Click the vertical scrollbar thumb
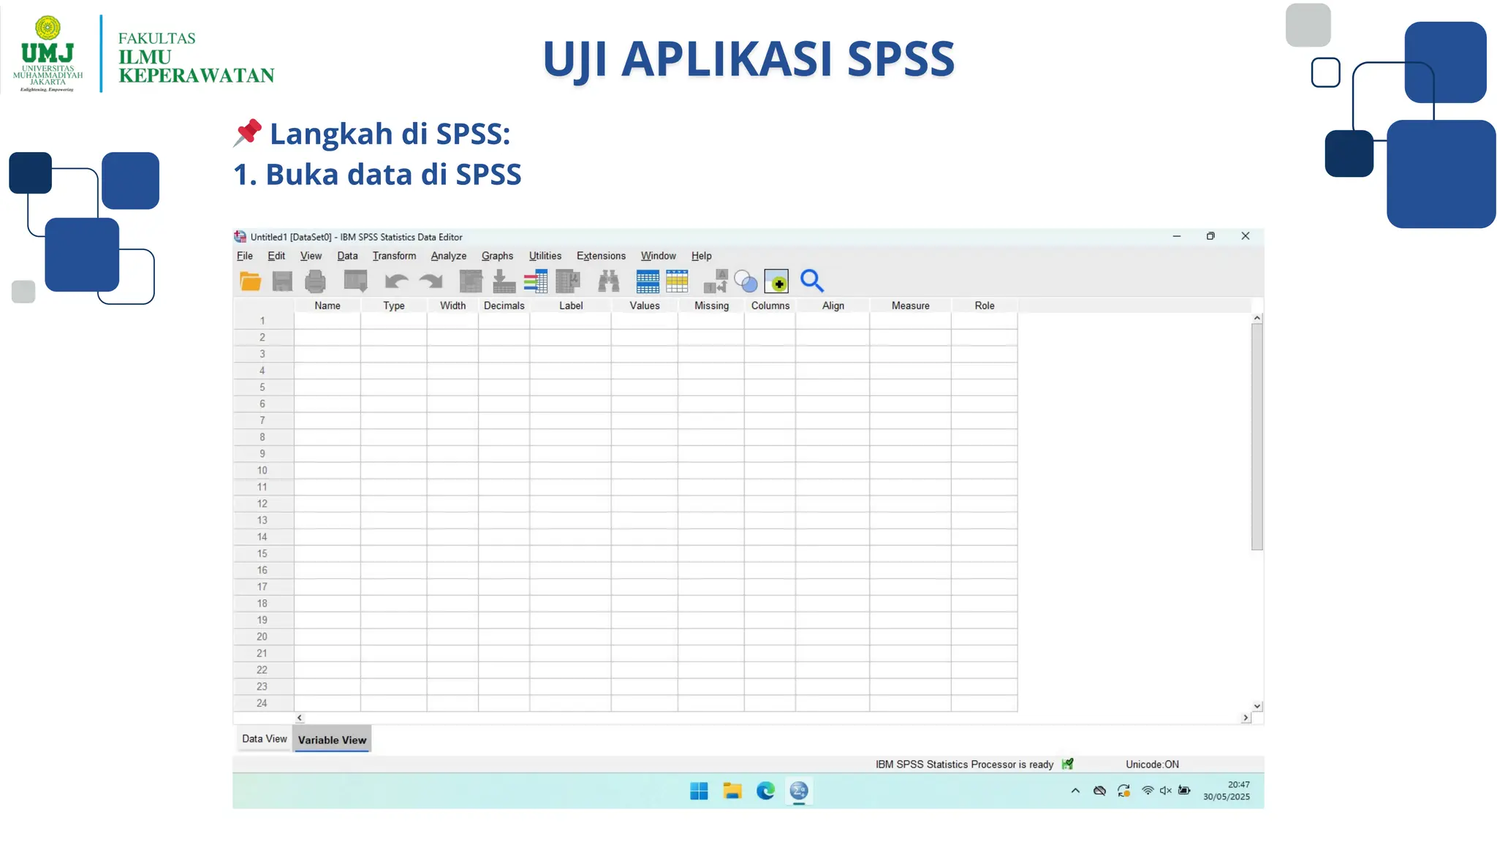 click(1257, 436)
